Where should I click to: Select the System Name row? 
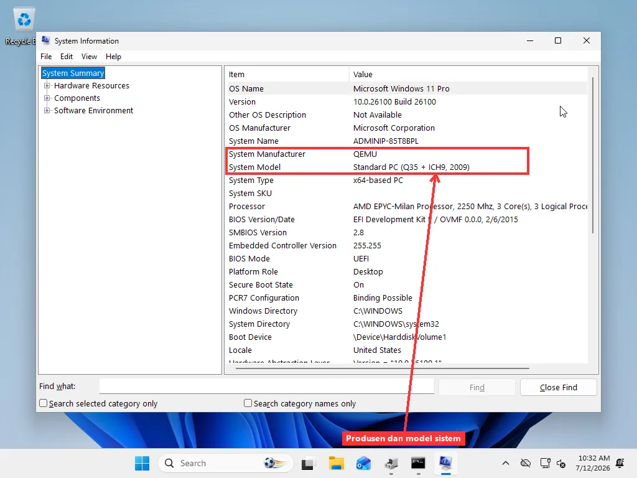(x=406, y=141)
